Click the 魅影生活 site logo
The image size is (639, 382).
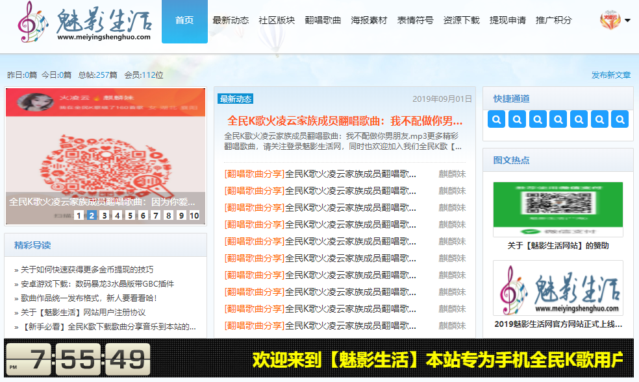[84, 21]
